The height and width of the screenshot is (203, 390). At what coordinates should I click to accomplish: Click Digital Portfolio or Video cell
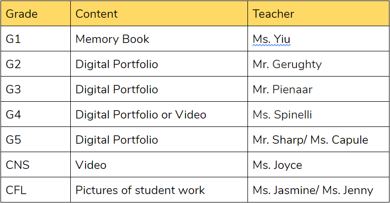click(x=159, y=114)
